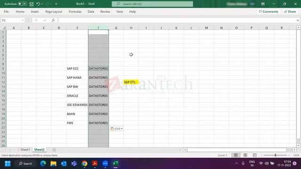Viewport: 301px width, 169px height.
Task: Click the ORACLE cell
Action: (77, 96)
